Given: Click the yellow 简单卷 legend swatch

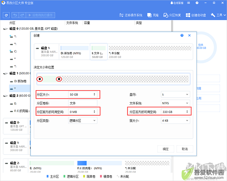Looking at the screenshot, I should tap(84, 176).
